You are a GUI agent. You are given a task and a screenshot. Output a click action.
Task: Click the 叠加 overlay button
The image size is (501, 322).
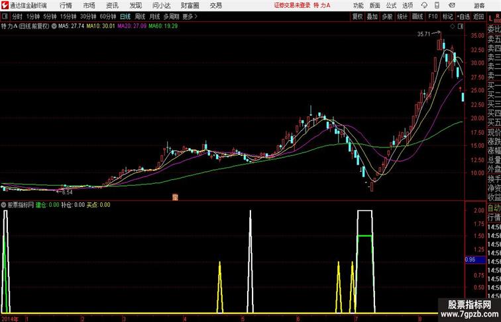[x=372, y=17]
